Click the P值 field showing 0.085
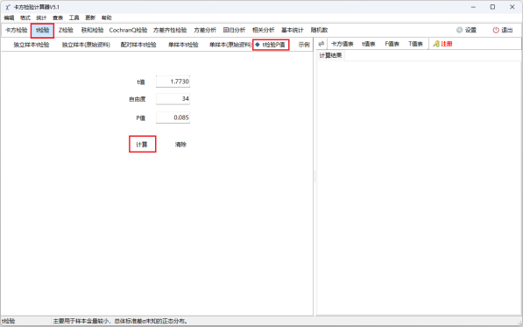This screenshot has height=327, width=523. pos(173,117)
